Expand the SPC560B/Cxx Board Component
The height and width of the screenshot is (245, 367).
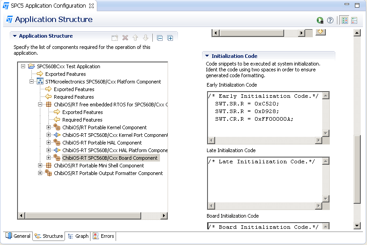point(48,158)
